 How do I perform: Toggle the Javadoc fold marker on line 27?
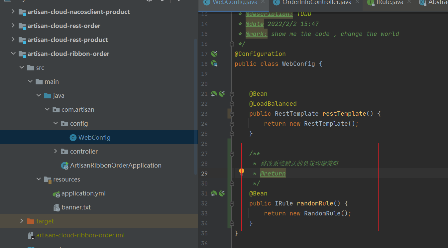(232, 154)
